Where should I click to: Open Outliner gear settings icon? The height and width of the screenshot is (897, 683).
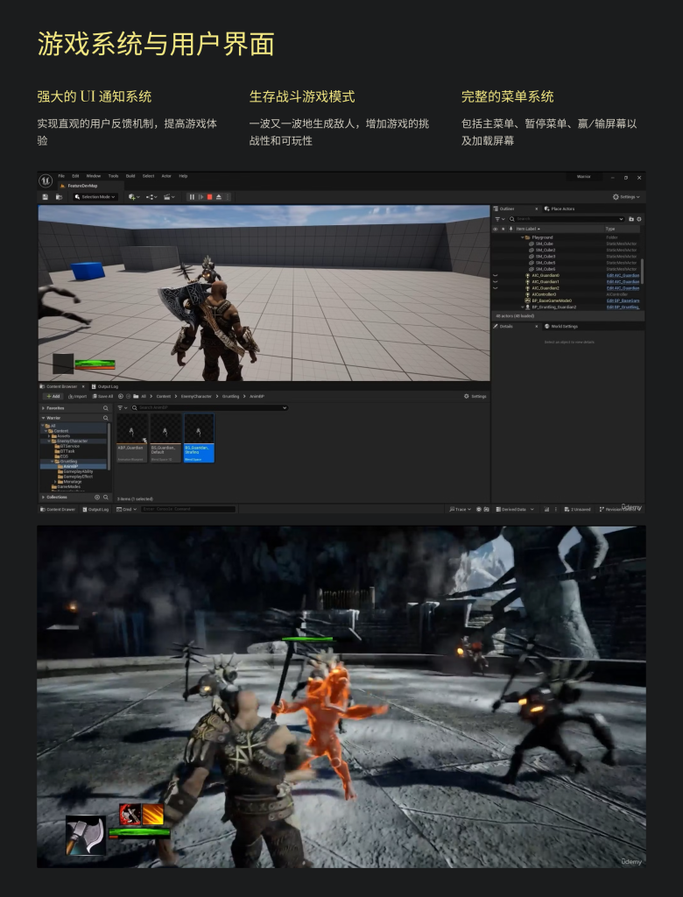(x=639, y=219)
